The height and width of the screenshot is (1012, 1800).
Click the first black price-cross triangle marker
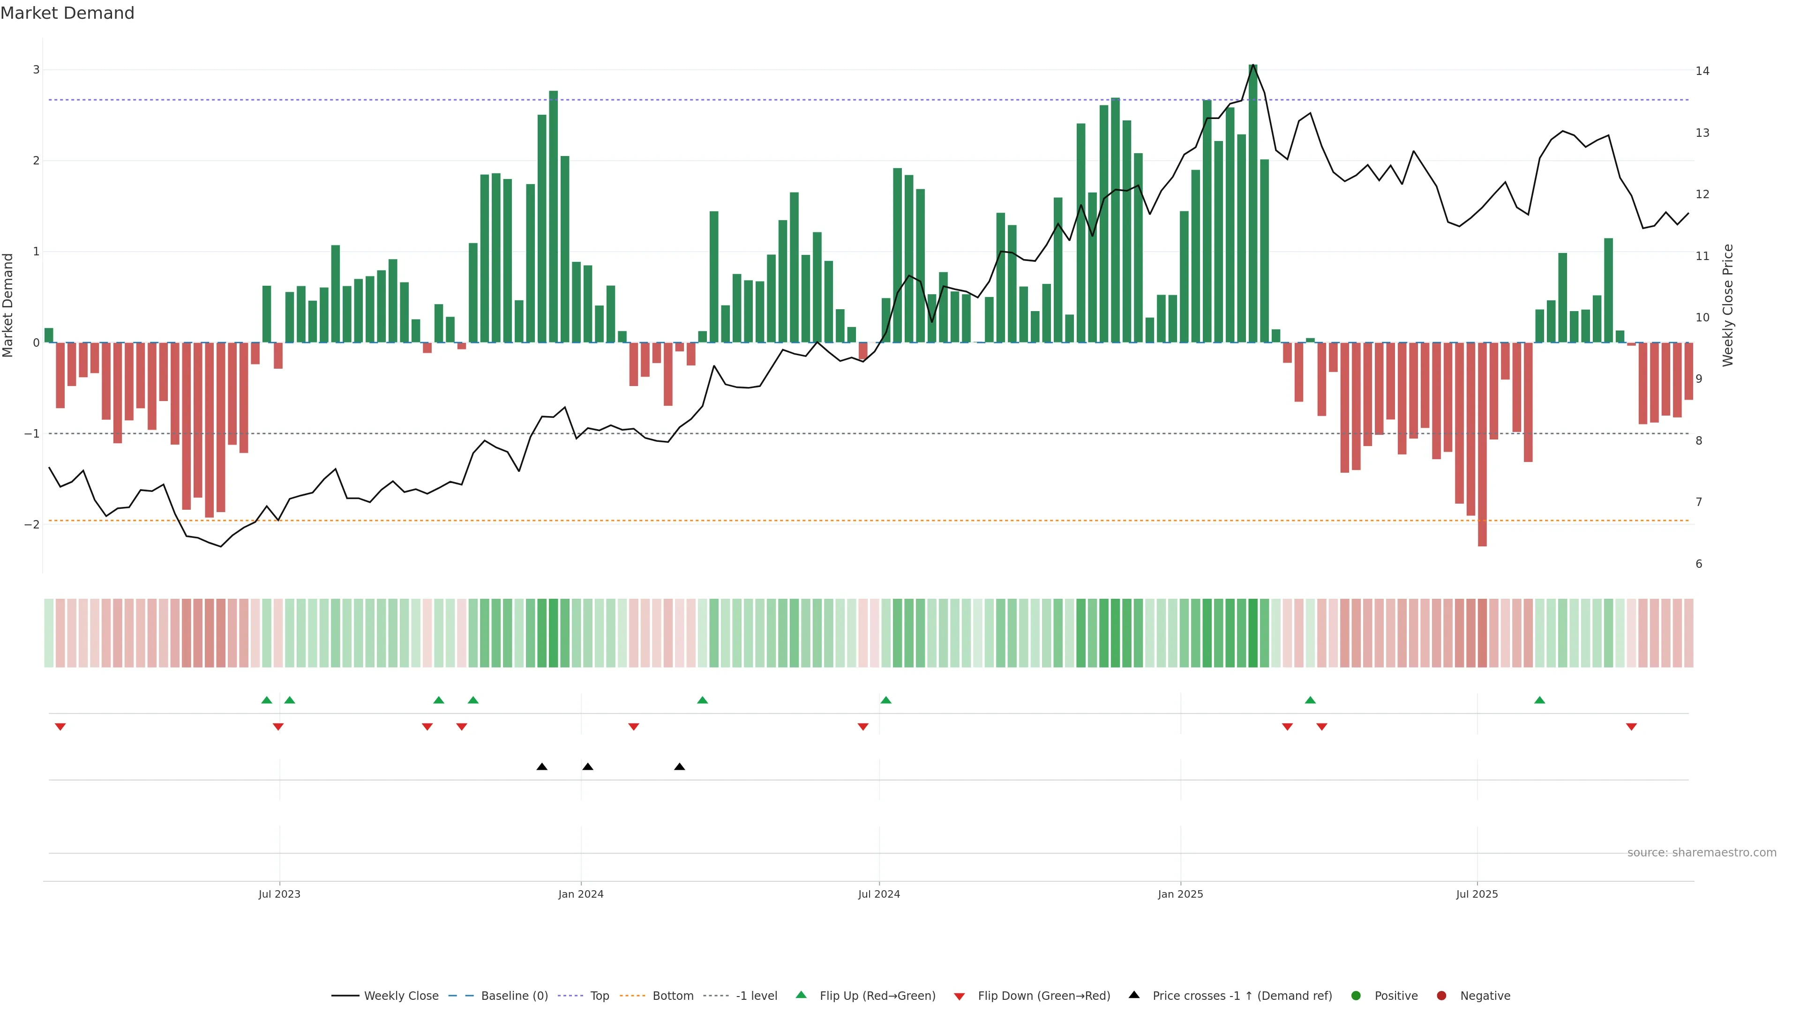[541, 767]
